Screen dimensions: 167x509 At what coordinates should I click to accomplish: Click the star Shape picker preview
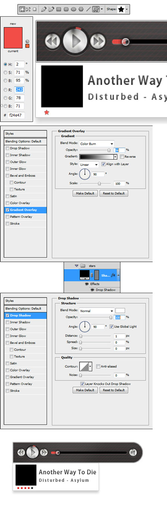click(121, 9)
